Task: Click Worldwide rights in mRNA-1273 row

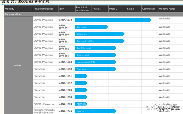Action: tap(164, 18)
